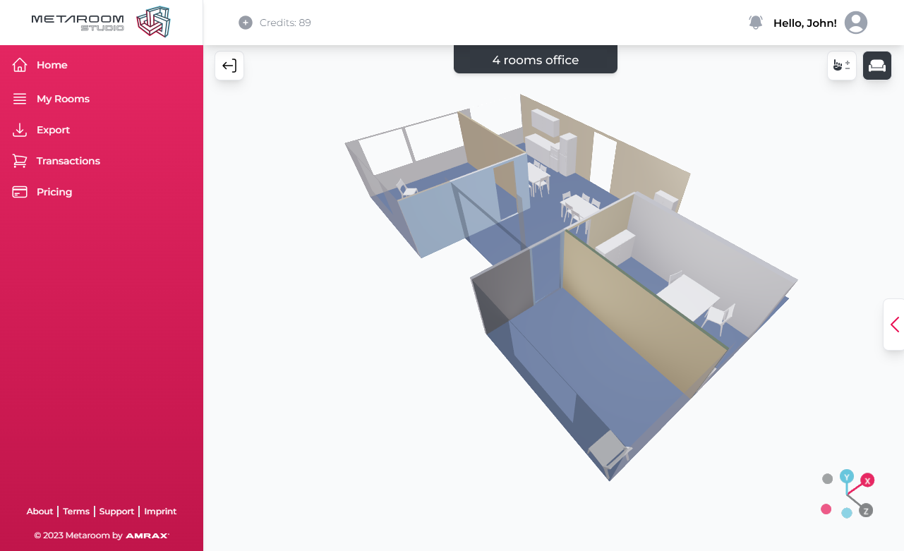This screenshot has width=904, height=551.
Task: Toggle furniture visibility with the couch icon
Action: (x=876, y=65)
